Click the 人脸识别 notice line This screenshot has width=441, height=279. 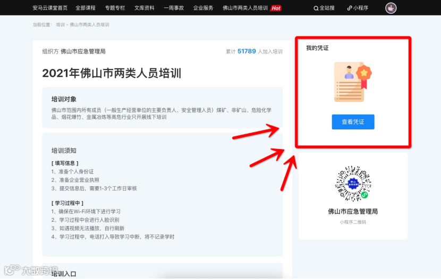pyautogui.click(x=85, y=220)
